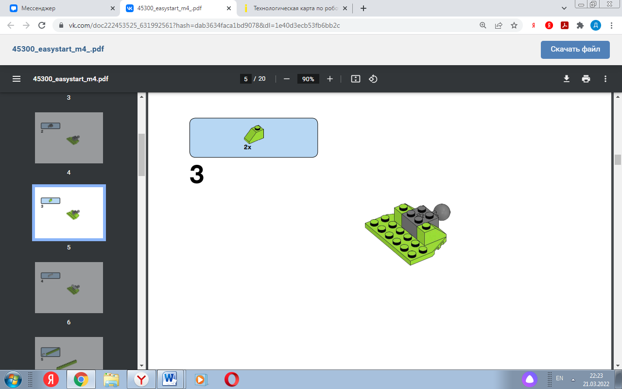Change input language EN indicator

pyautogui.click(x=559, y=378)
